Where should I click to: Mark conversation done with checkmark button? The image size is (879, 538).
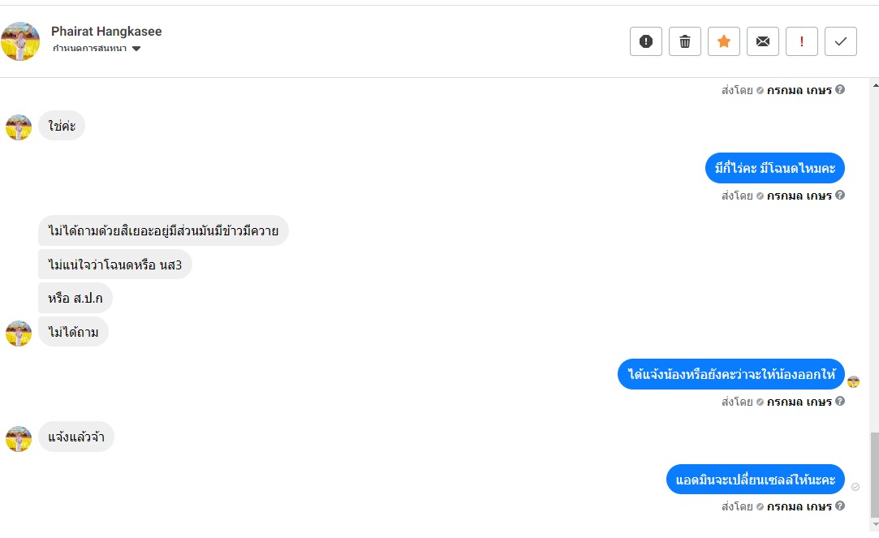click(x=841, y=41)
